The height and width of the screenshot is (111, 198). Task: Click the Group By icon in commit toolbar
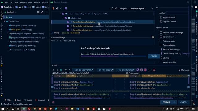coord(66,8)
